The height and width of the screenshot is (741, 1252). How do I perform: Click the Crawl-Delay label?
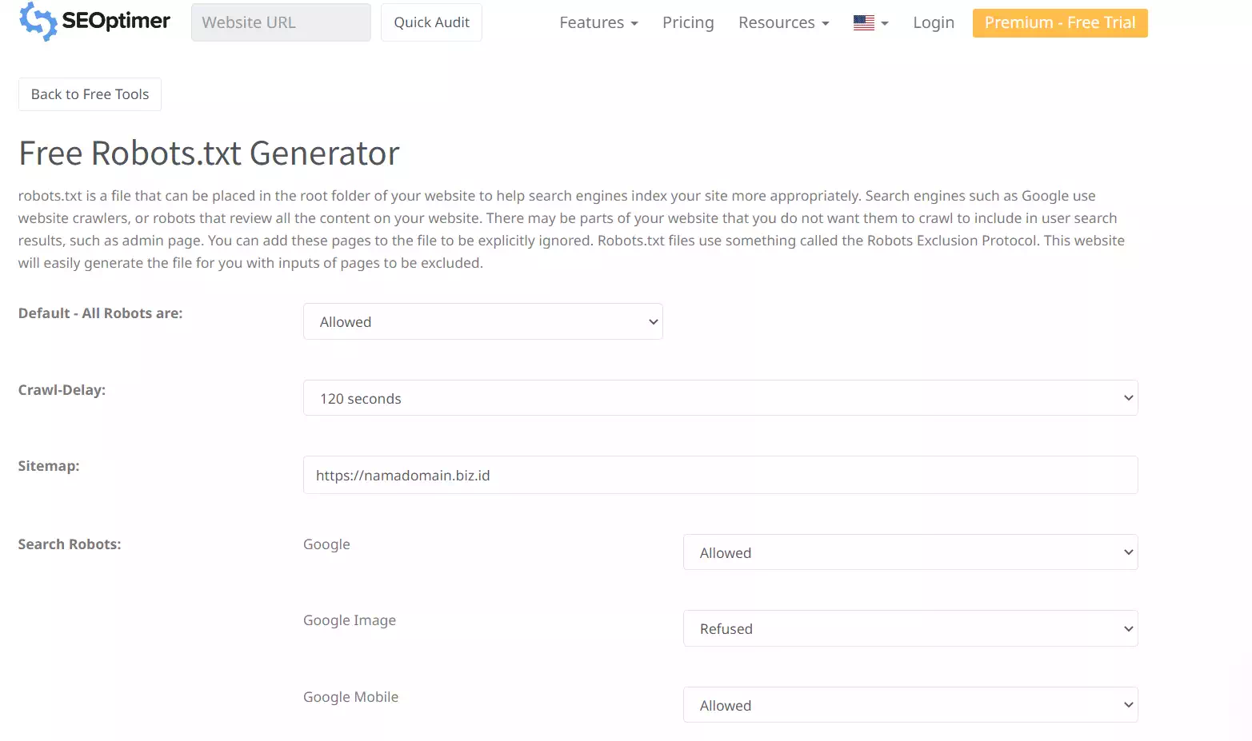[62, 390]
